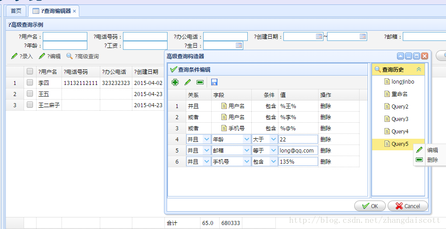Click the %王% value cell
446x229 pixels.
pyautogui.click(x=298, y=106)
